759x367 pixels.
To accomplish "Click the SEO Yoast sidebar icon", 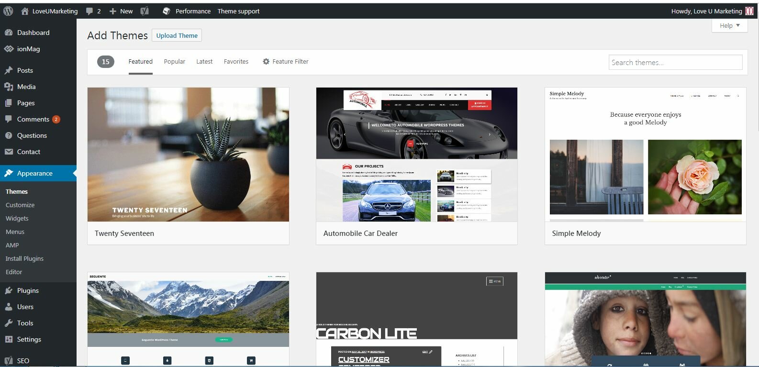I will pyautogui.click(x=9, y=361).
